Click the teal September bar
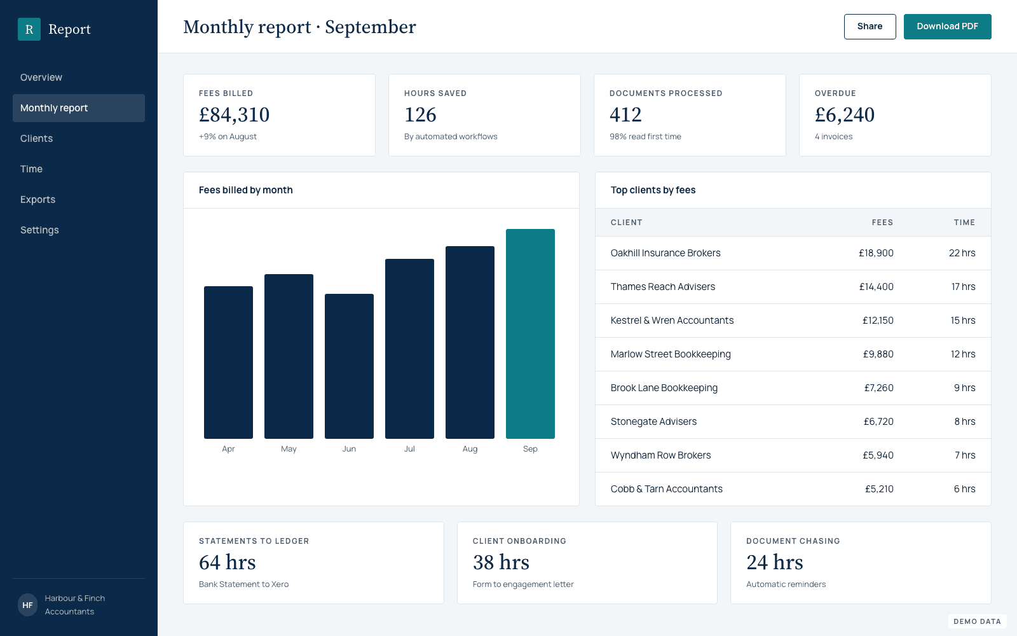The image size is (1017, 636). pos(530,334)
